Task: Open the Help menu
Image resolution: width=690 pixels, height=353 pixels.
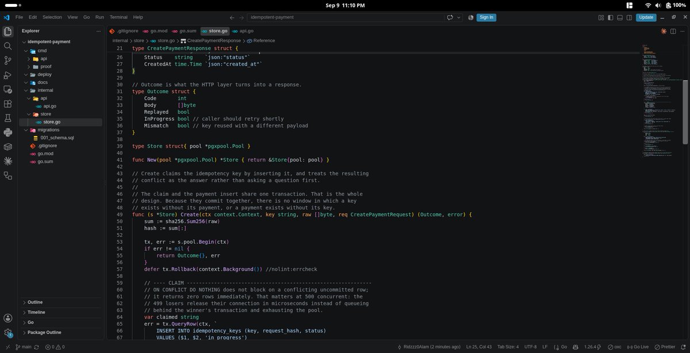Action: 138,17
